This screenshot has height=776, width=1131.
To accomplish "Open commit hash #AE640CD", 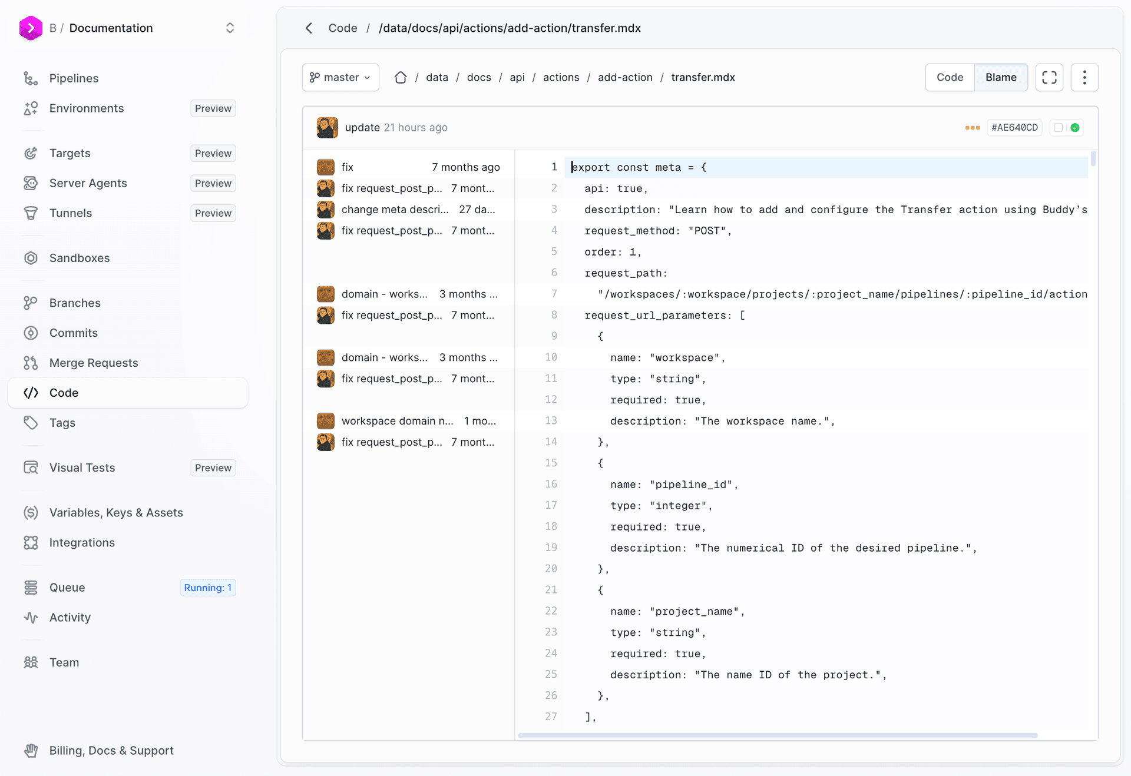I will point(1014,128).
